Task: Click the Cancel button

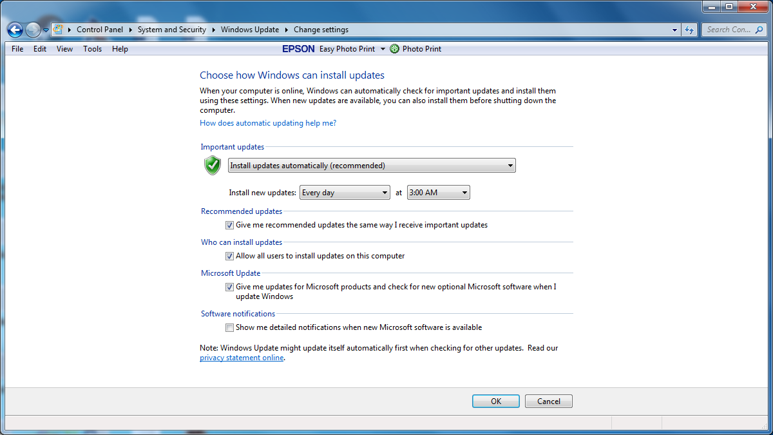Action: click(x=549, y=401)
